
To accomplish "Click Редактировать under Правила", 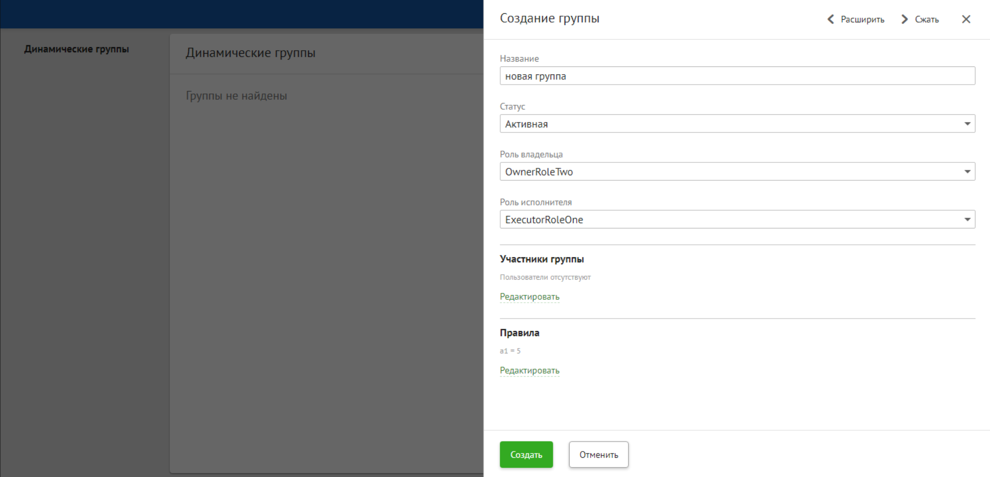I will 529,370.
